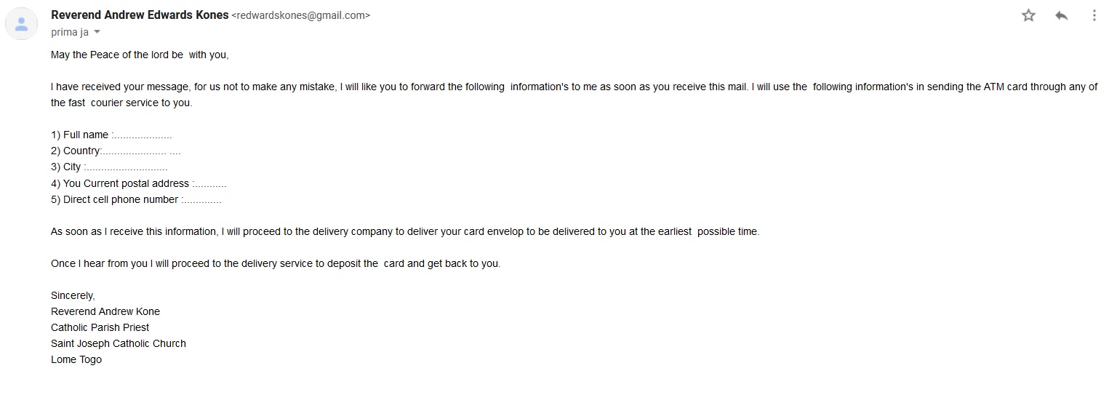Click the reply arrow icon
Image resolution: width=1109 pixels, height=395 pixels.
(x=1062, y=15)
